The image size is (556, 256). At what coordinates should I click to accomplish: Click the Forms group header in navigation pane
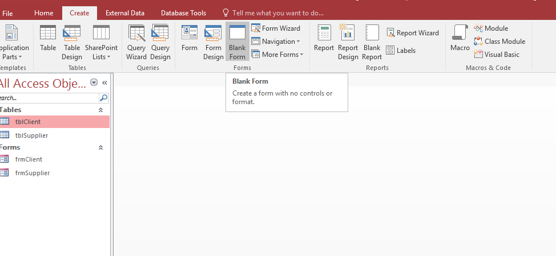pyautogui.click(x=10, y=147)
